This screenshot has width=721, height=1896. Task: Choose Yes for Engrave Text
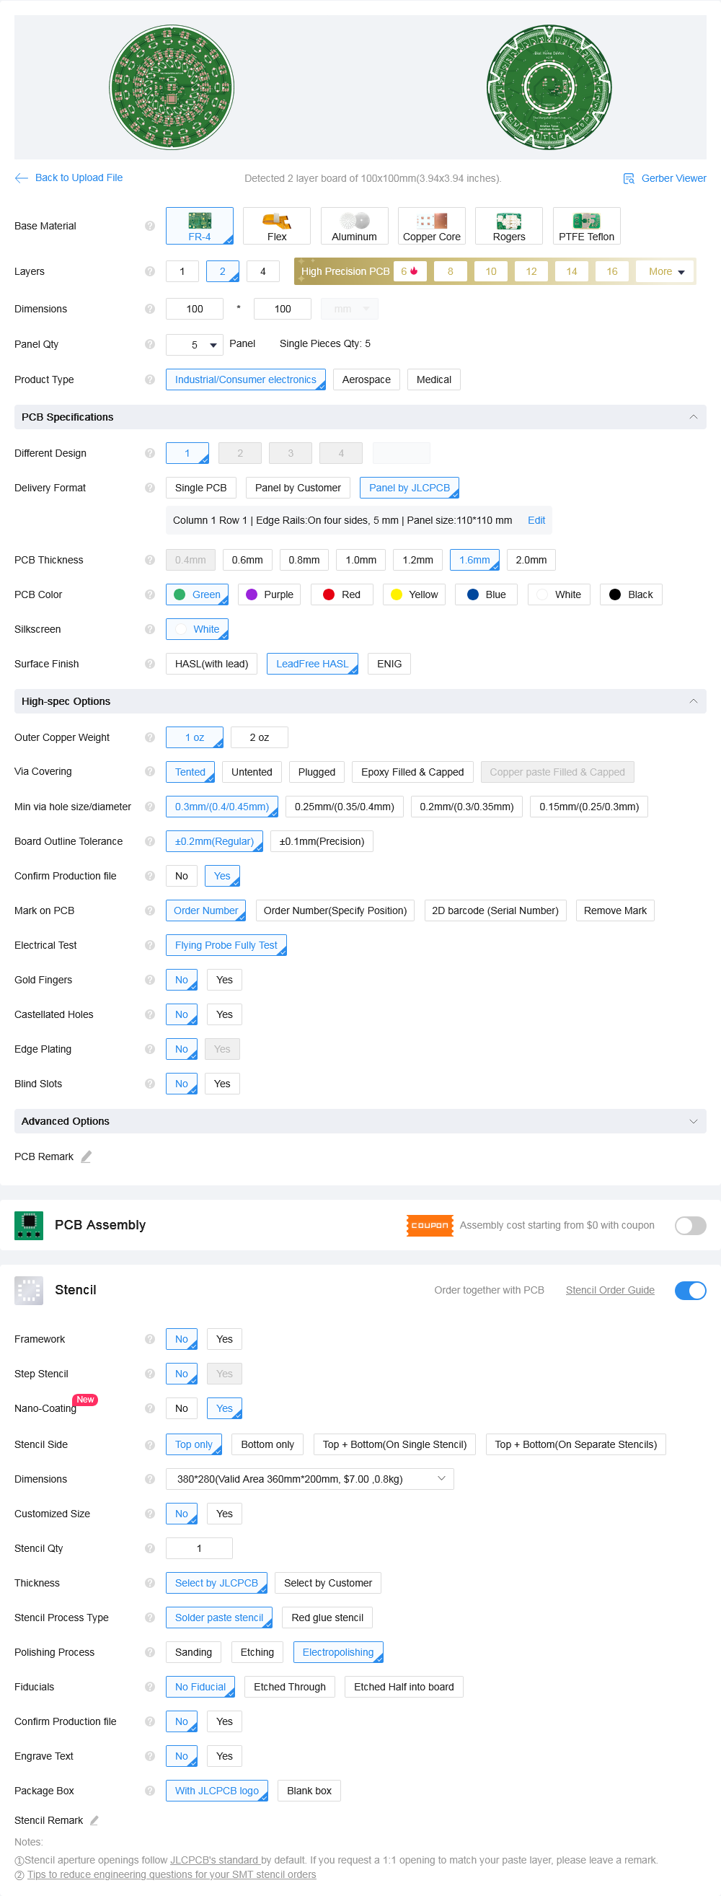click(224, 1756)
